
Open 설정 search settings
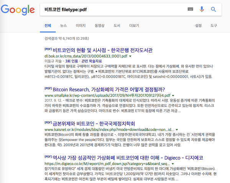(x=198, y=26)
